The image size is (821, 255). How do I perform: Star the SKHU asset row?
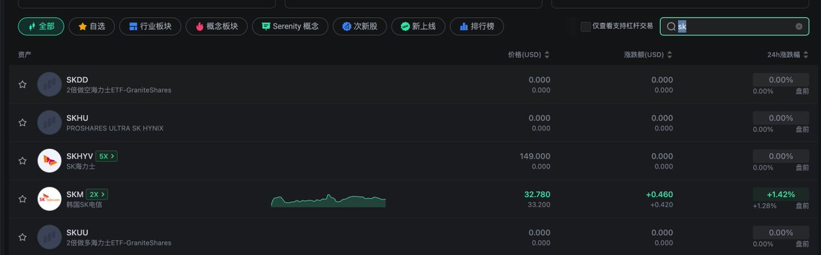pos(23,123)
